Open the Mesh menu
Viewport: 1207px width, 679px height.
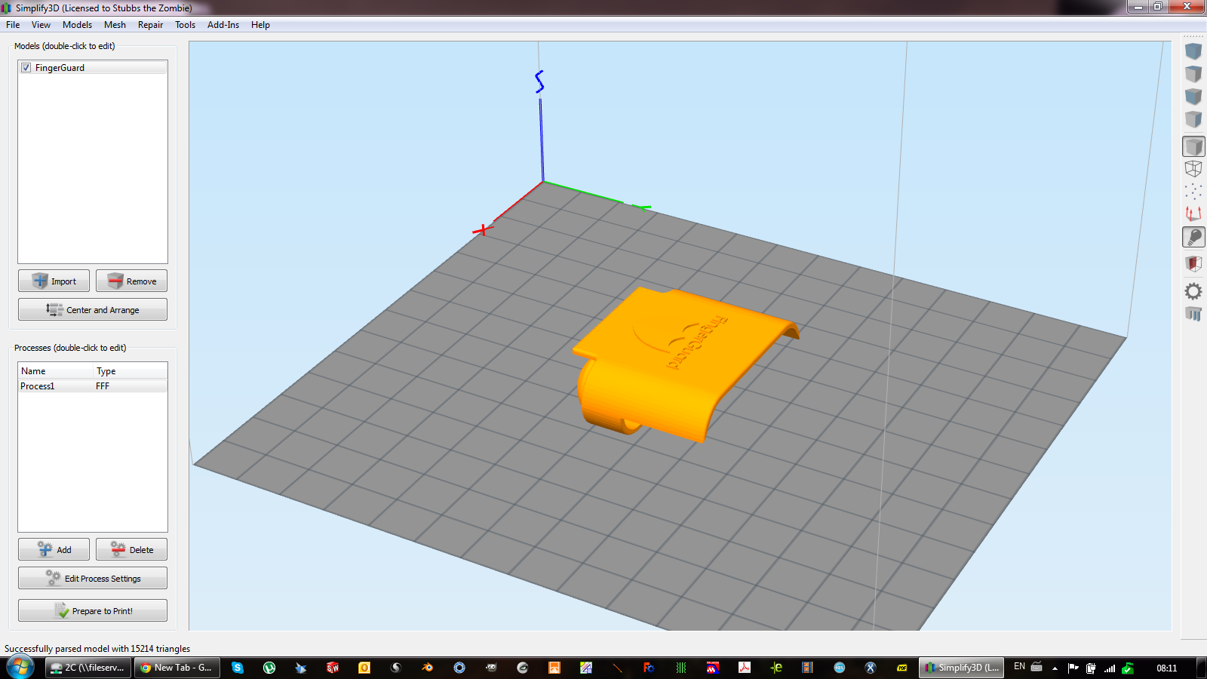115,25
